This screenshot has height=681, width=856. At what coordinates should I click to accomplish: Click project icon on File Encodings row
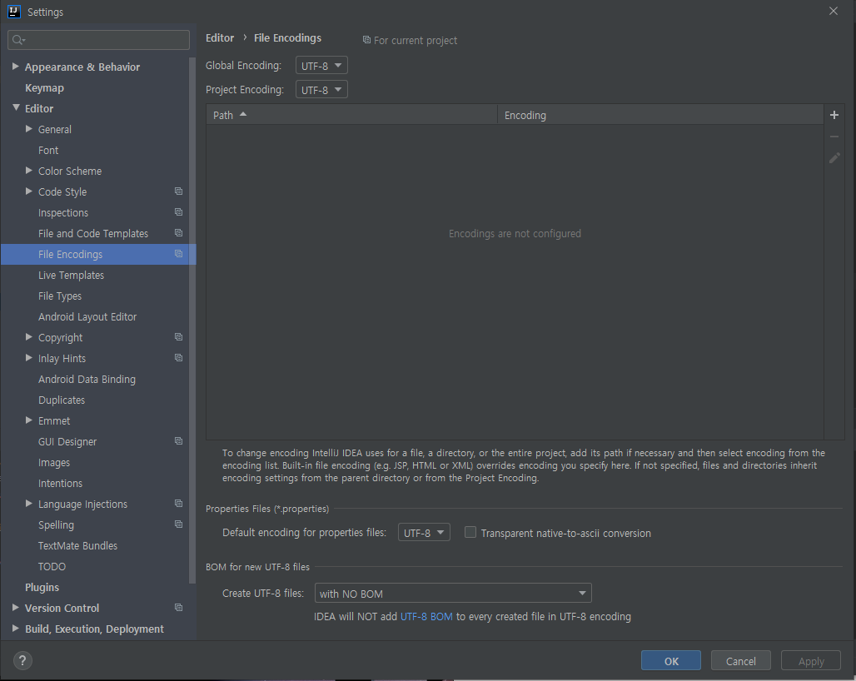[178, 253]
